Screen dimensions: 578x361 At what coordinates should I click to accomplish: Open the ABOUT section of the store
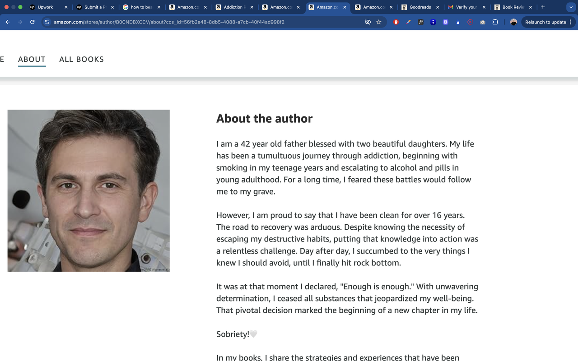pos(32,59)
